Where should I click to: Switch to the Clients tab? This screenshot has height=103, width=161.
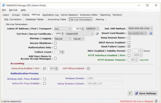click(25, 15)
